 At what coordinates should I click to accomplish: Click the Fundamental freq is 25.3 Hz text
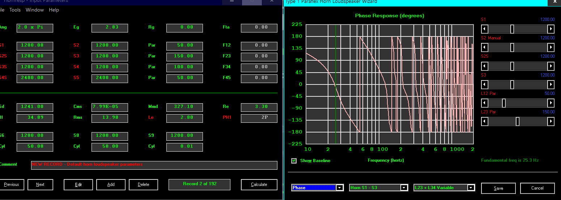tap(510, 160)
